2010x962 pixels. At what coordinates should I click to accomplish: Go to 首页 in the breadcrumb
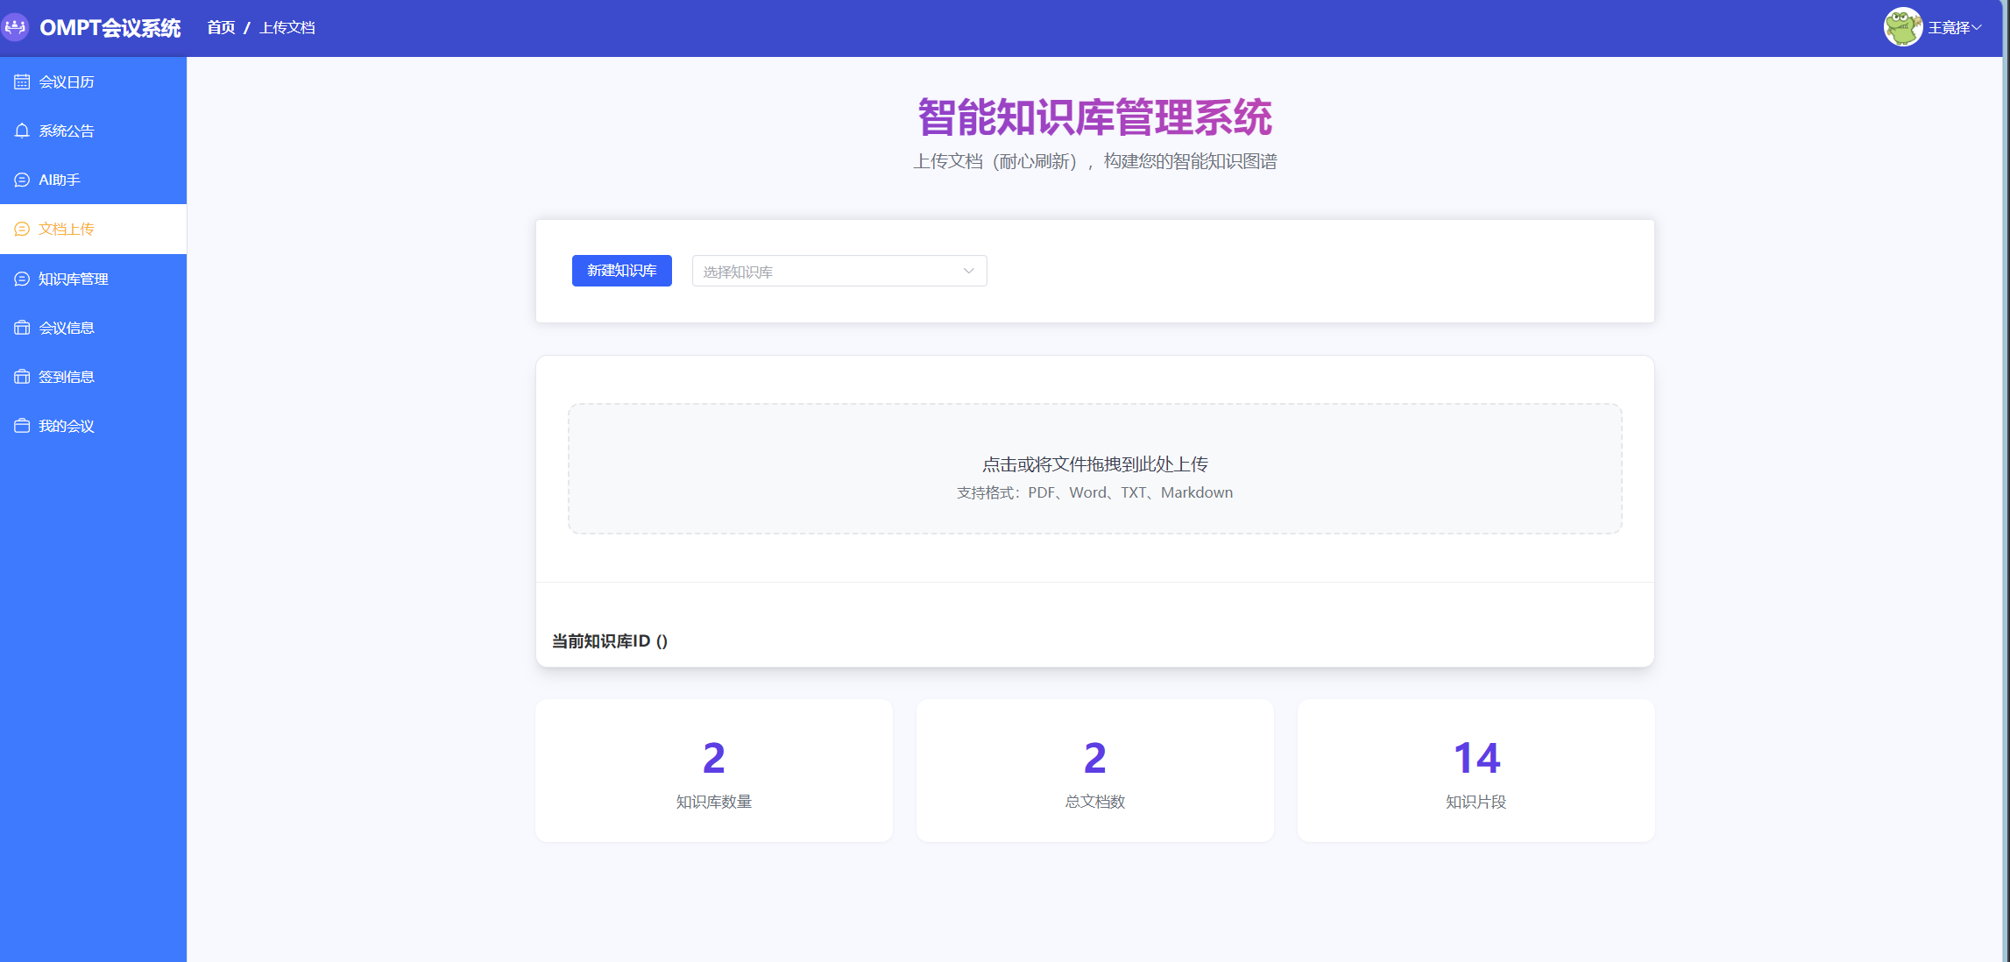[221, 27]
